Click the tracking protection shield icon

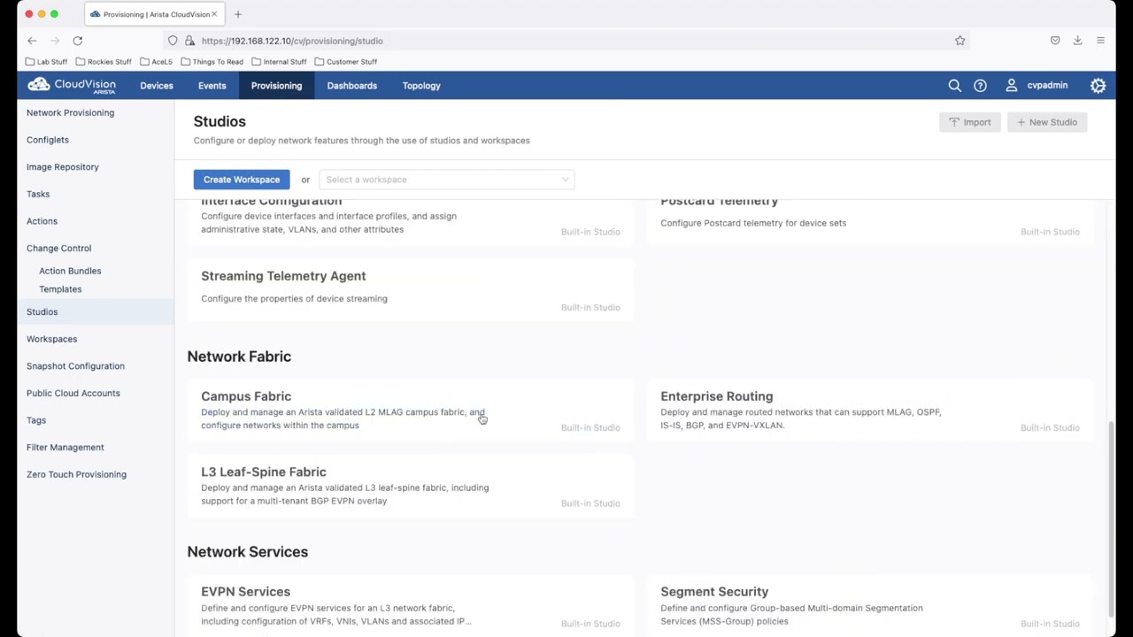click(173, 41)
